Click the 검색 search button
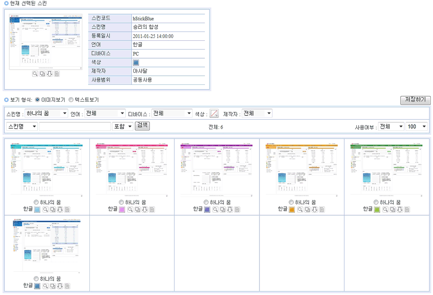 142,126
